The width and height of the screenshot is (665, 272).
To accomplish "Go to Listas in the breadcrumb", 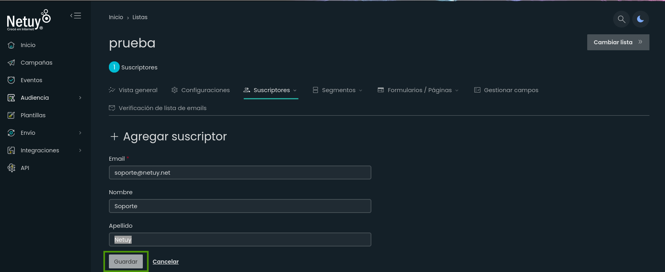I will coord(140,17).
